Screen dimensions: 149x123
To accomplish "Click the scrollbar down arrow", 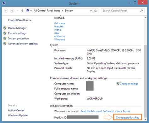I will [x=145, y=119].
